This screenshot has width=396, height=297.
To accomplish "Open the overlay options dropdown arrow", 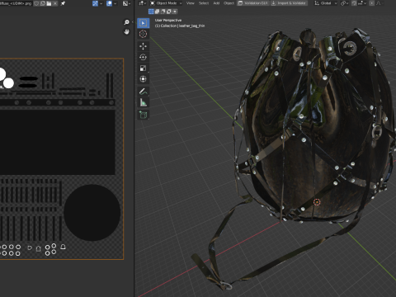I will pos(115,3).
